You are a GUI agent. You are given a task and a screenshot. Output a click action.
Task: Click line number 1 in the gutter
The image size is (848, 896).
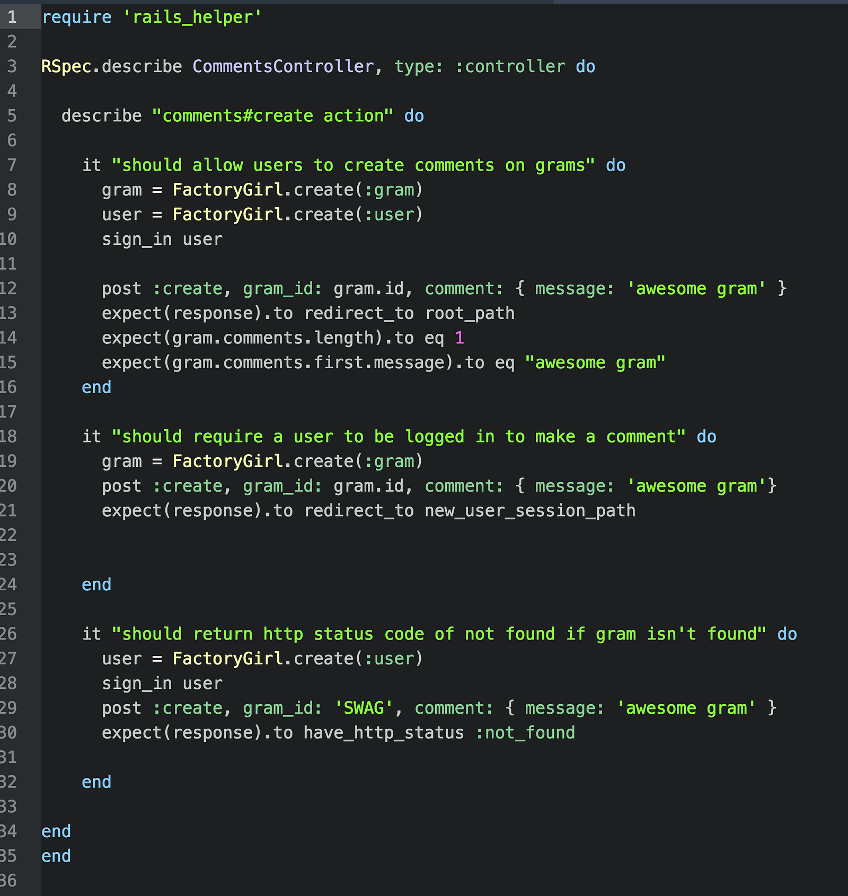click(12, 17)
